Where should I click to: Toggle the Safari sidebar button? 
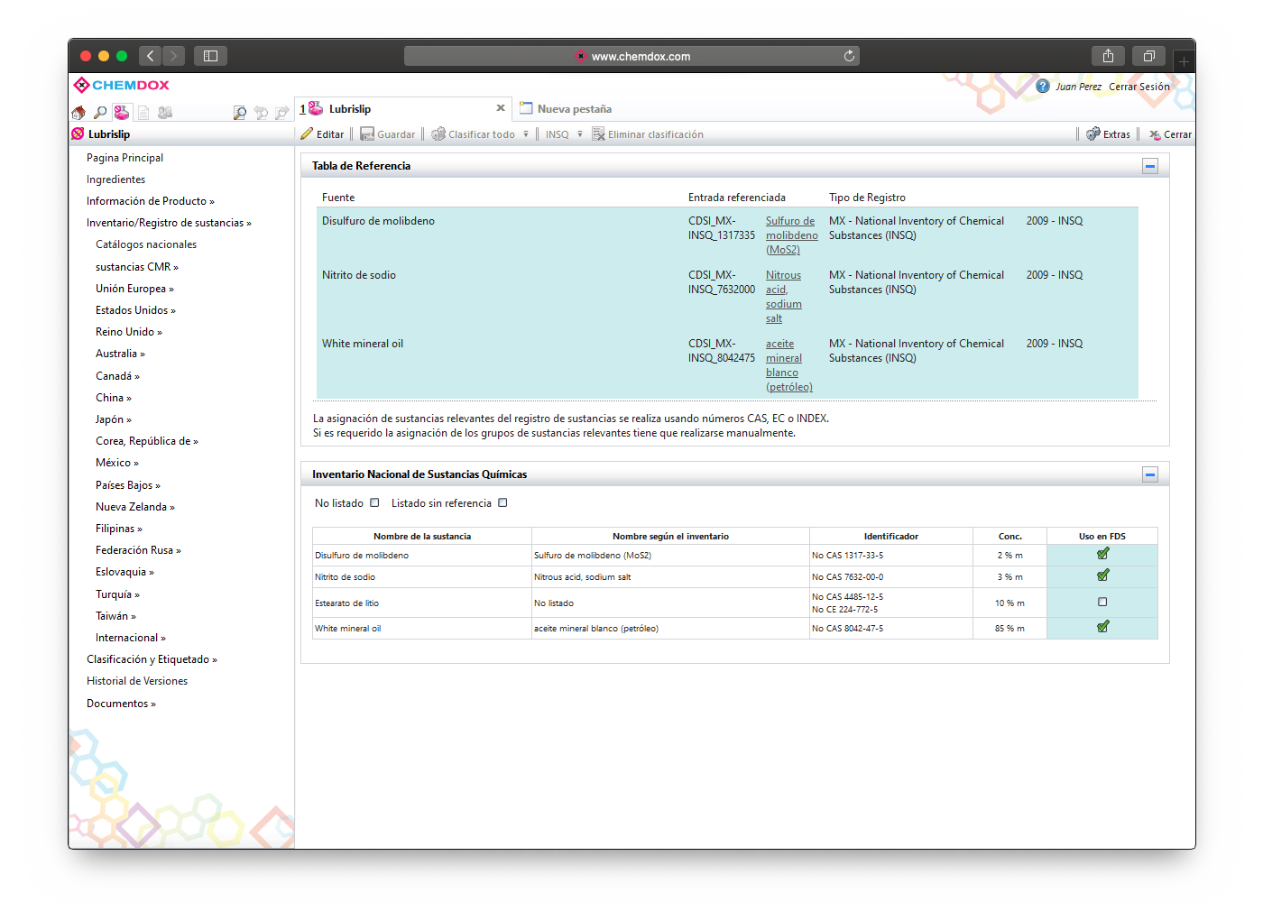pos(210,56)
